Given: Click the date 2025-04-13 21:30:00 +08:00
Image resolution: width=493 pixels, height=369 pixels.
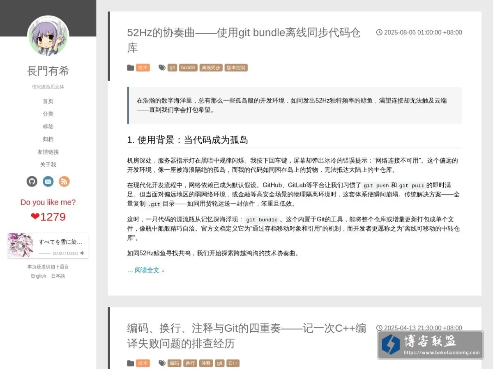Looking at the screenshot, I should [x=423, y=328].
